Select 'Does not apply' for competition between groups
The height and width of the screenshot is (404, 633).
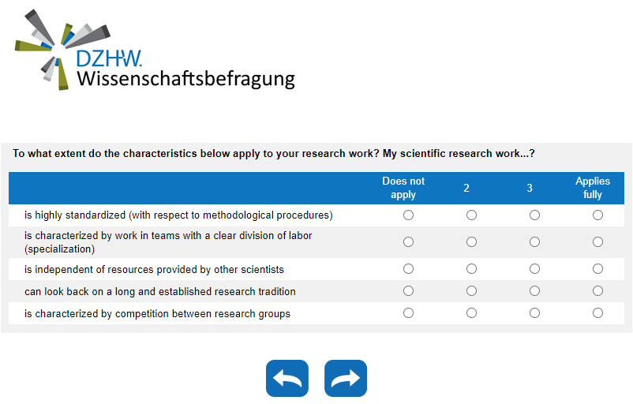tap(408, 313)
